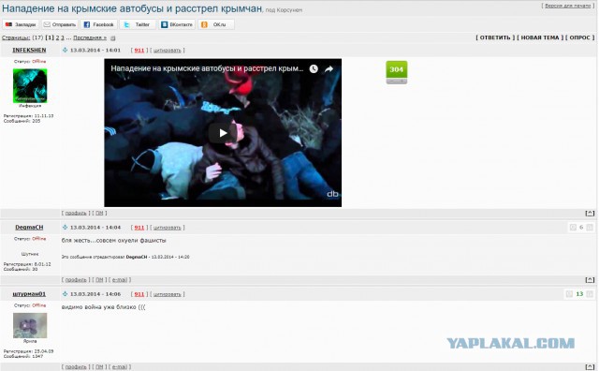The image size is (599, 371).
Task: Go to the Последняя » last page
Action: click(90, 37)
